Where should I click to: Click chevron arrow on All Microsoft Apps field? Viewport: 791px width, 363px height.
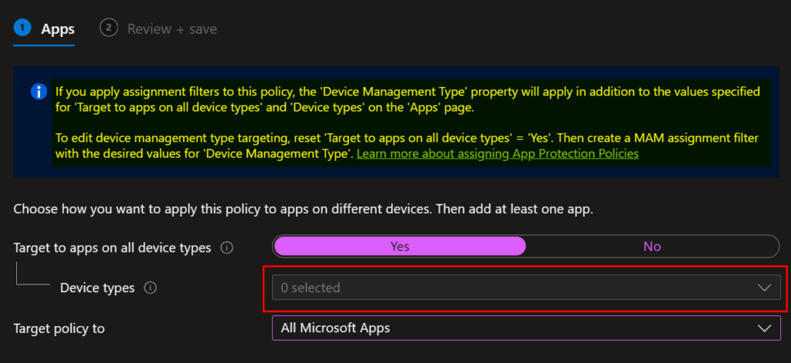tap(765, 328)
